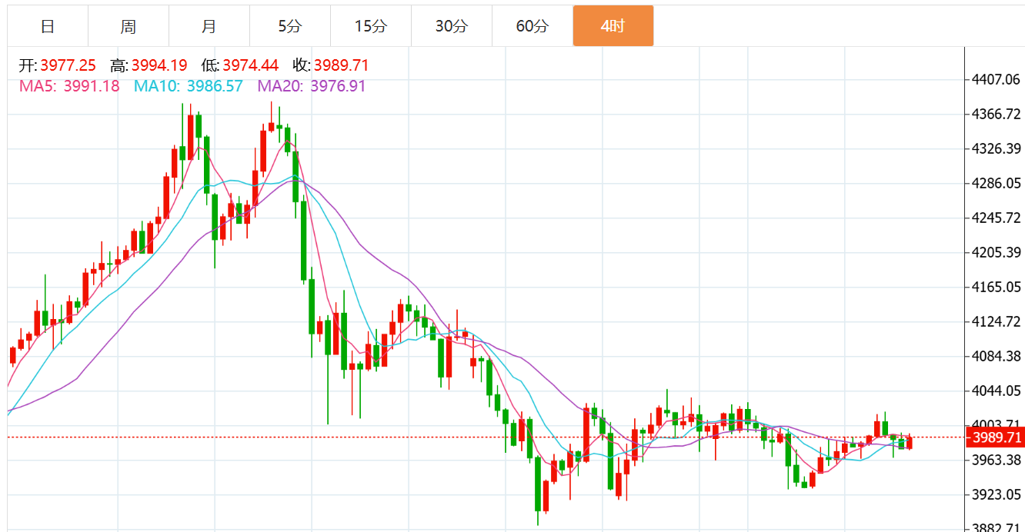Click the 收 closing price in header
The image size is (1025, 532).
pyautogui.click(x=341, y=65)
